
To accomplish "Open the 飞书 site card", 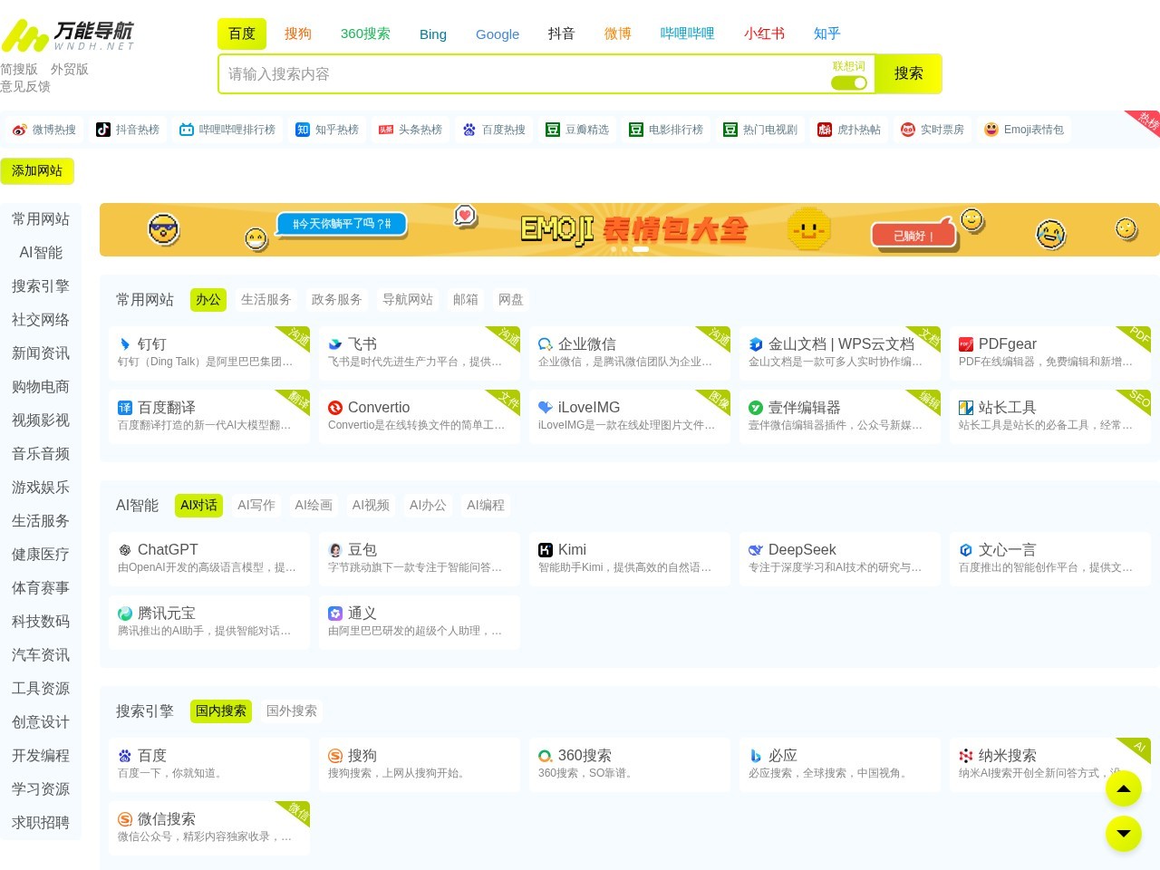I will point(420,353).
